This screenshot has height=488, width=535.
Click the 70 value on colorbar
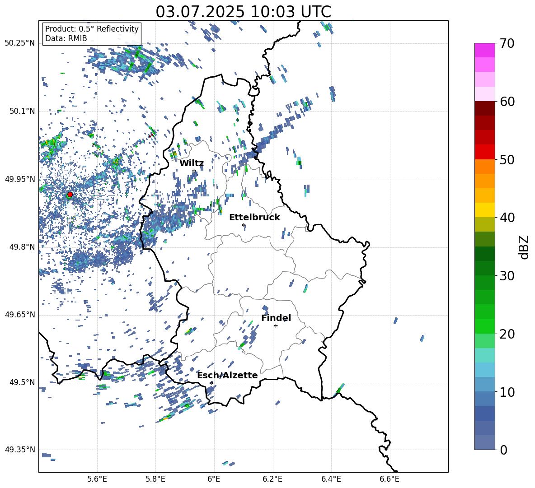pos(507,44)
